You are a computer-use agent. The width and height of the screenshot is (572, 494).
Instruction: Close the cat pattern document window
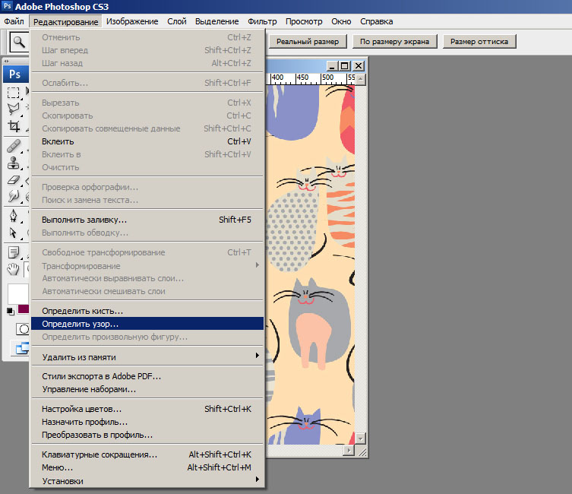359,66
